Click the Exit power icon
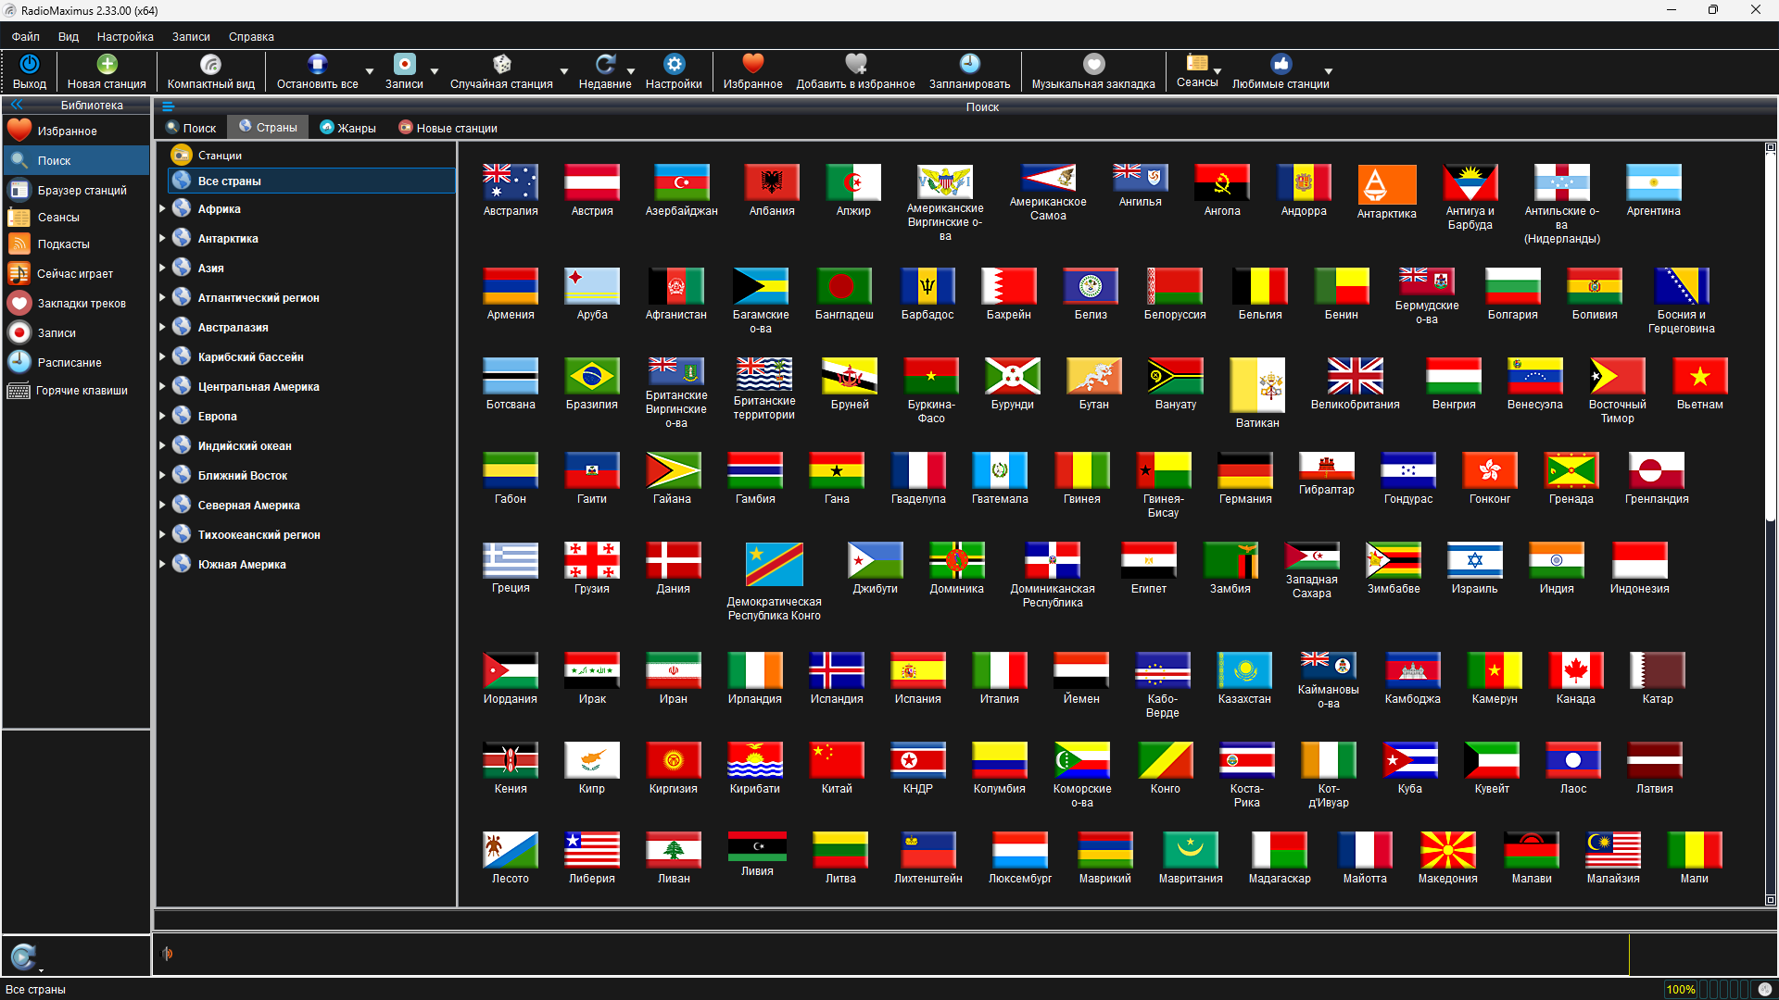Screen dimensions: 1779x1000 click(x=30, y=64)
